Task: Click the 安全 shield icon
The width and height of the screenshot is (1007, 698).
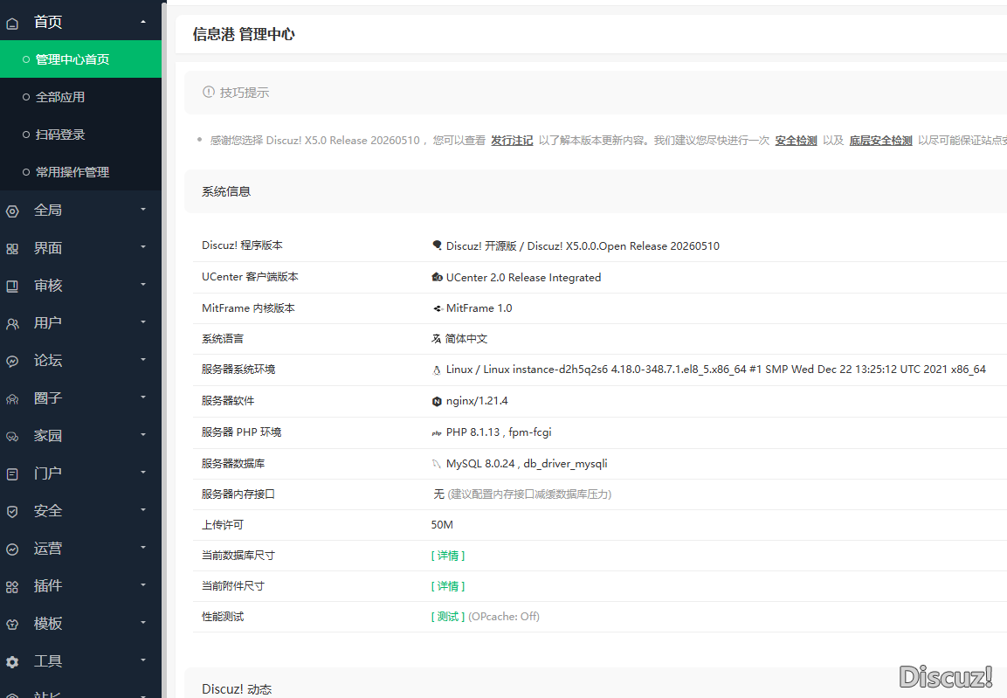Action: click(12, 512)
